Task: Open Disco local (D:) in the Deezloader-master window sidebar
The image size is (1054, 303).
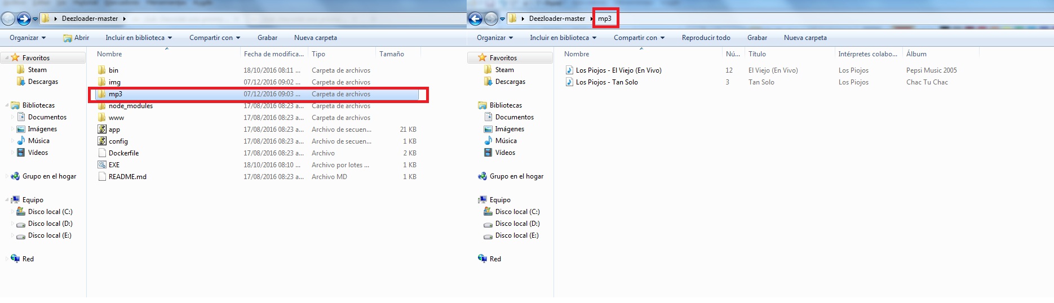Action: [50, 224]
